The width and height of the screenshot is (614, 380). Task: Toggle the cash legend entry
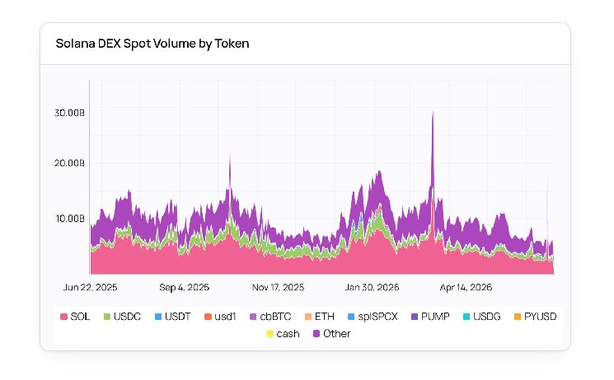(283, 334)
